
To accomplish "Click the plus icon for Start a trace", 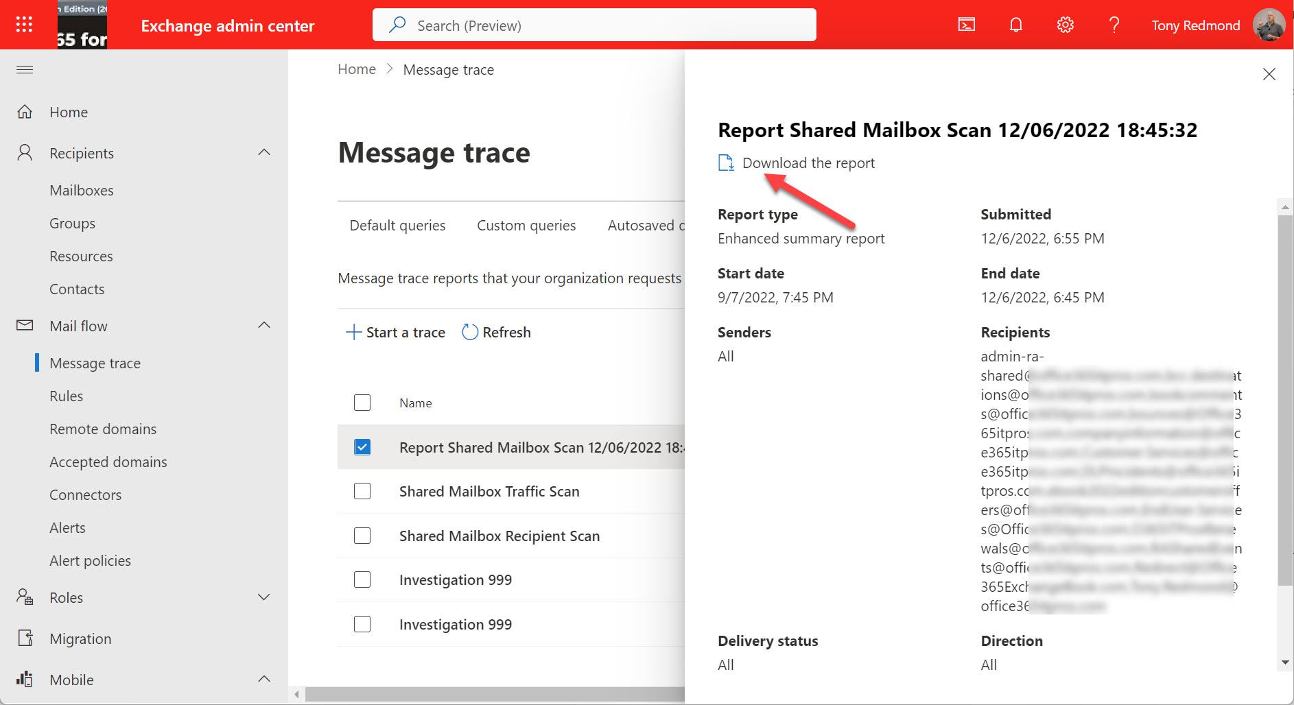I will pyautogui.click(x=353, y=333).
